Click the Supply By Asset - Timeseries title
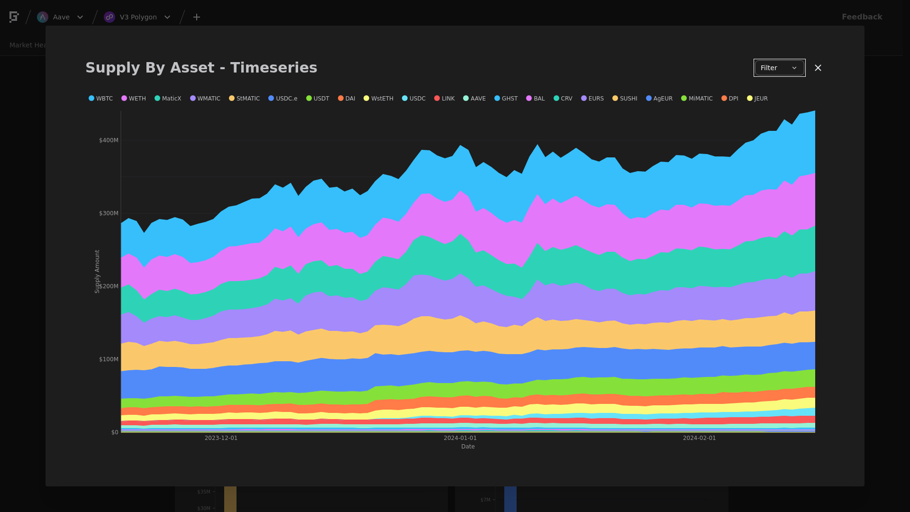This screenshot has height=512, width=910. (201, 68)
